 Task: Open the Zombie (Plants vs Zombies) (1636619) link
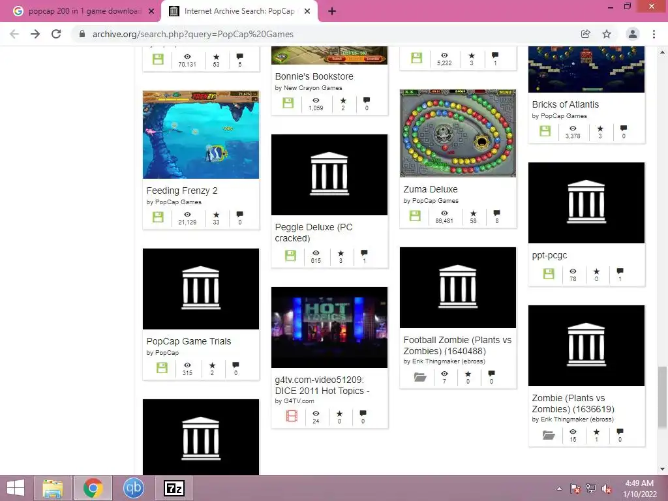coord(573,403)
